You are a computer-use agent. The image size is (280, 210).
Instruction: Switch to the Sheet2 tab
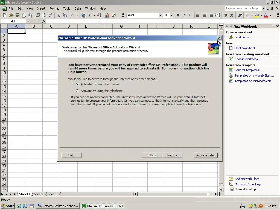coord(39,194)
